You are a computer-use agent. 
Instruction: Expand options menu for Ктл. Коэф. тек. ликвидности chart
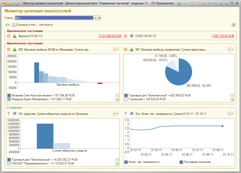(x=230, y=114)
